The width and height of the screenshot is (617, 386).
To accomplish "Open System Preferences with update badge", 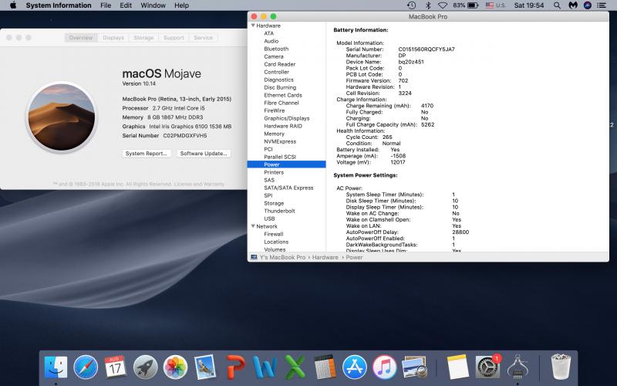I will point(487,367).
